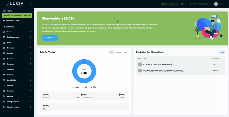
Task: Expand the Ventas menu chevron
Action: (31, 32)
